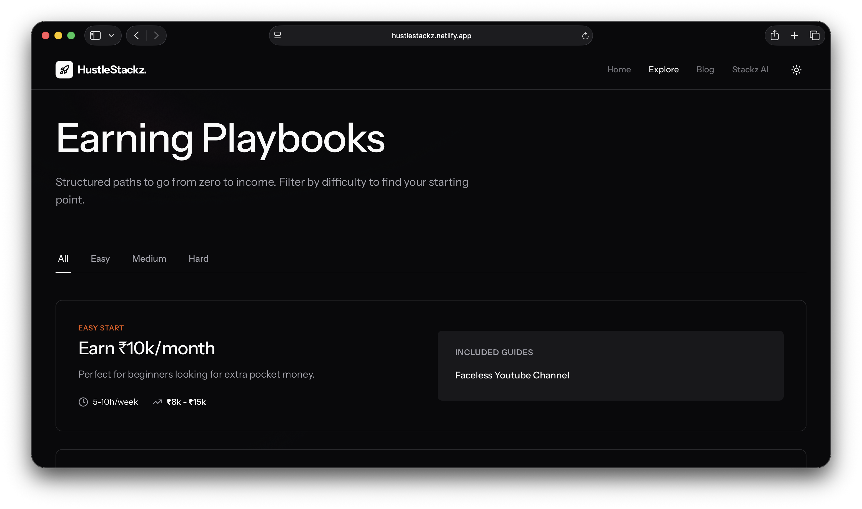Click the address bar showing hustlestackz.netlify.app
The height and width of the screenshot is (509, 862).
[x=431, y=35]
